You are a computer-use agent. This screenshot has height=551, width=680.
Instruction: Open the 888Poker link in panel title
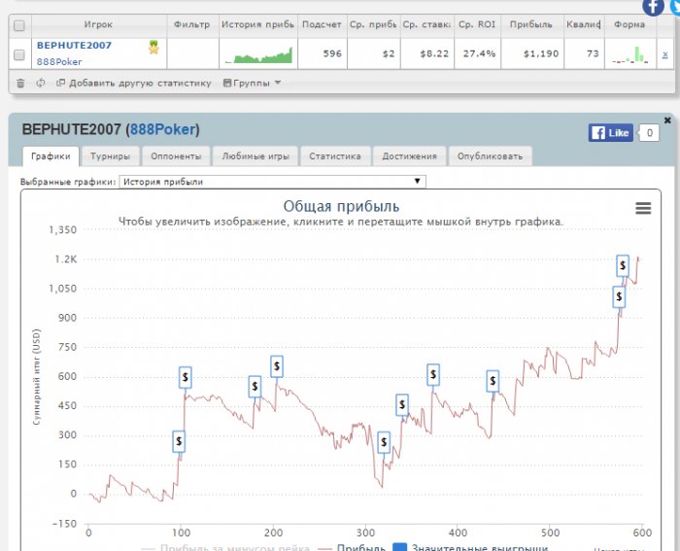(162, 129)
